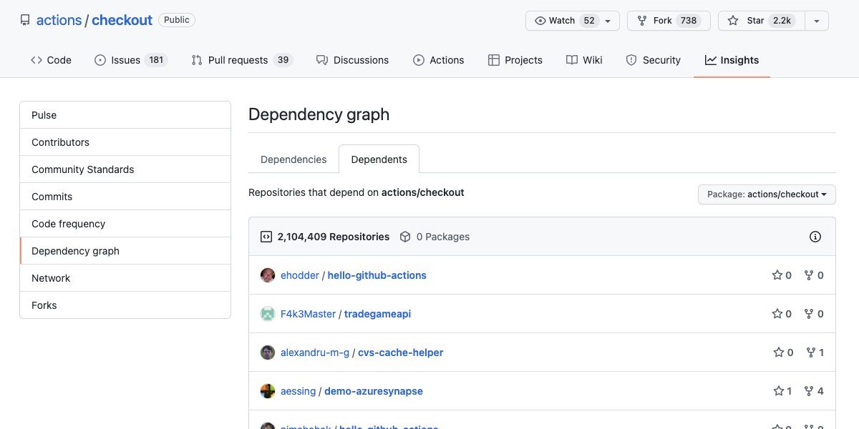859x429 pixels.
Task: Open Discussions via its speech-bubble icon
Action: 324,60
